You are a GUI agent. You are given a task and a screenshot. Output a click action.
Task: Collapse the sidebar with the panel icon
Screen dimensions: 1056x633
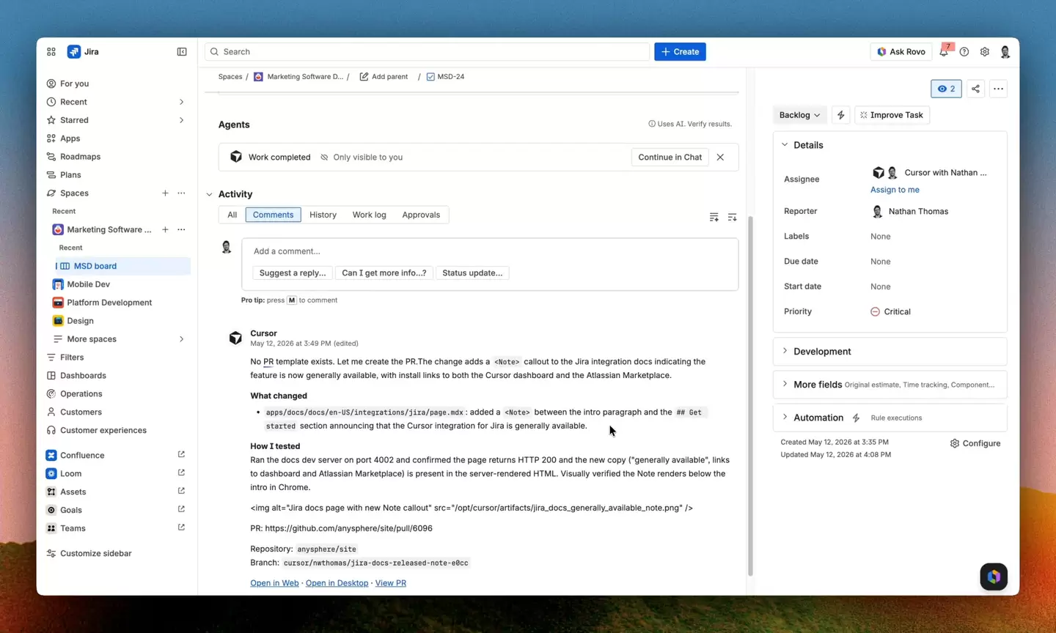(x=182, y=52)
